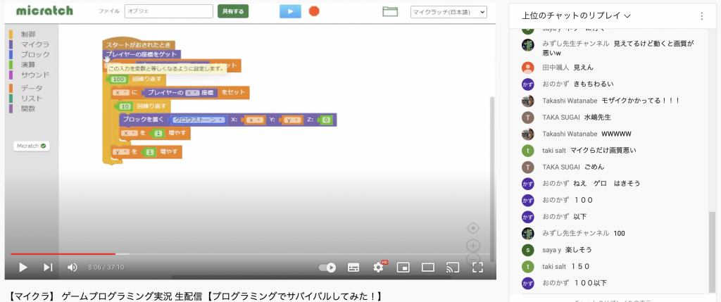The image size is (721, 302).
Task: Click the Micratch verified badge button
Action: tap(31, 146)
